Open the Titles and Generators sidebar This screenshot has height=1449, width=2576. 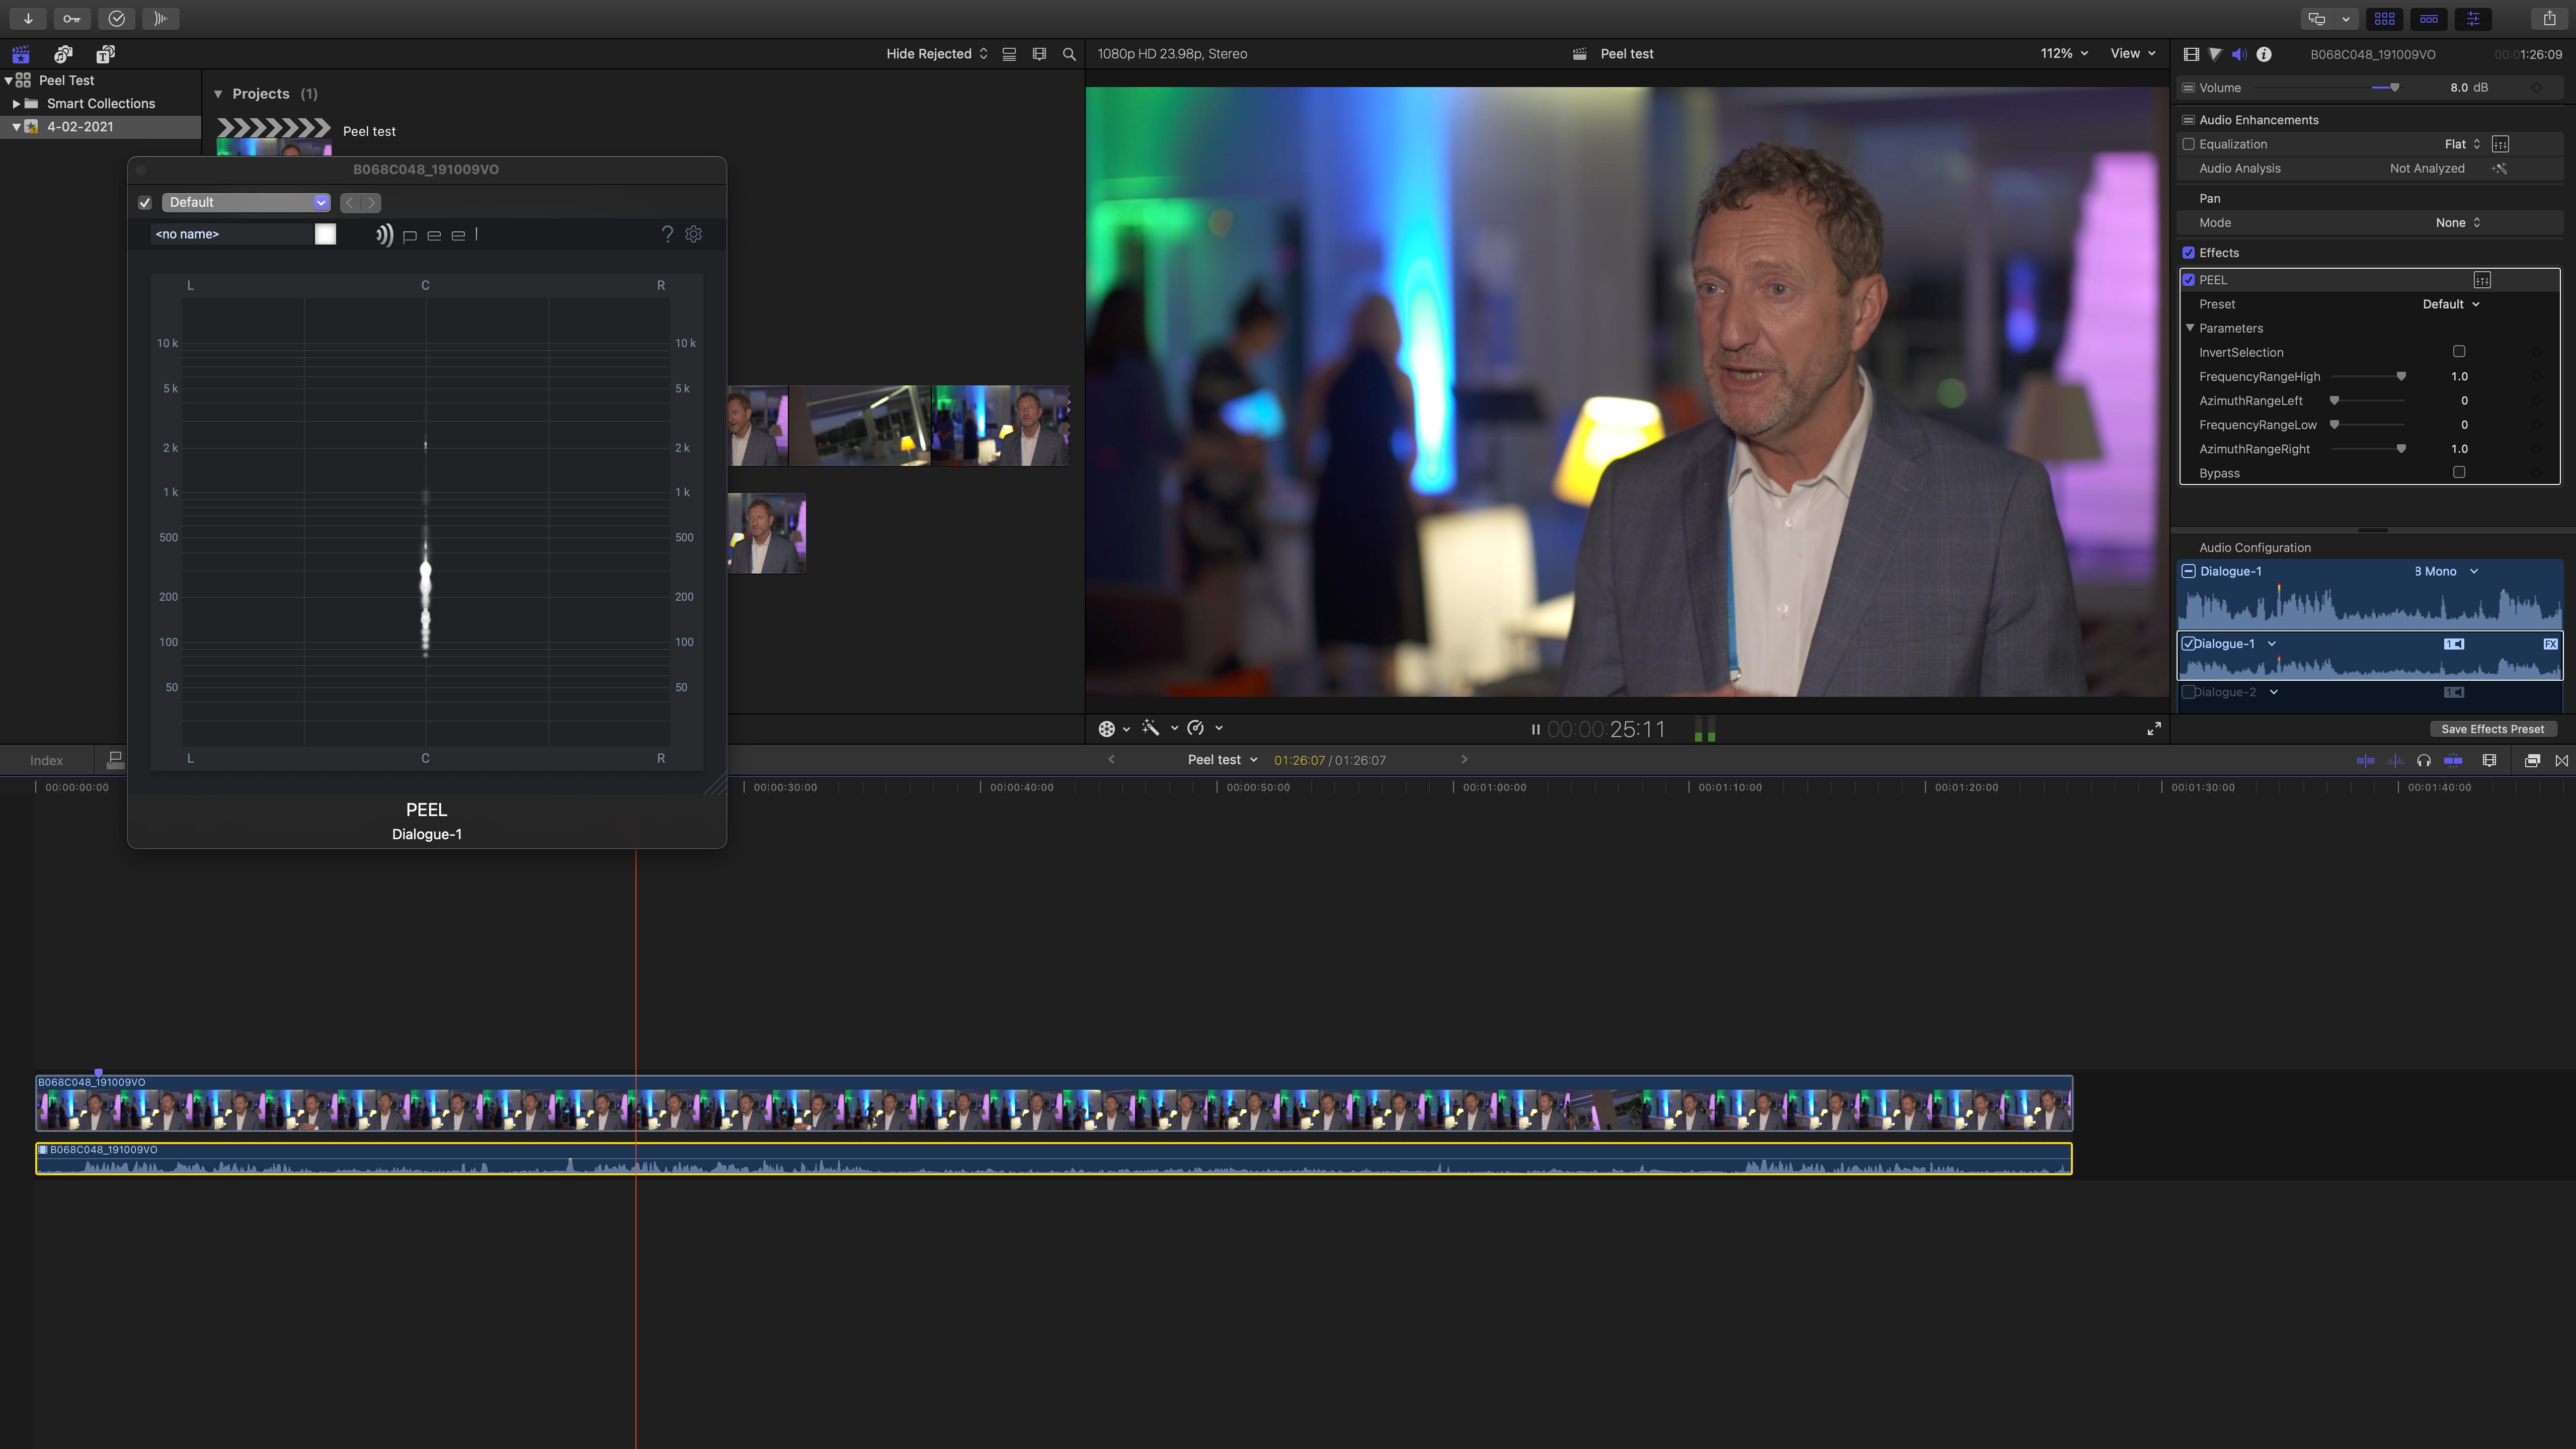click(105, 54)
